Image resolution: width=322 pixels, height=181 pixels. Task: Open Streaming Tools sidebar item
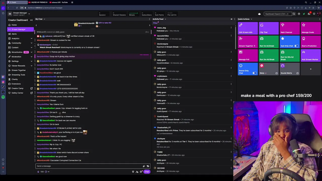20,75
